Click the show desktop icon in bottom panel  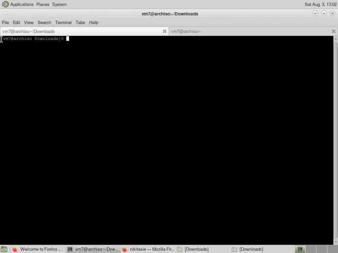tap(4, 249)
